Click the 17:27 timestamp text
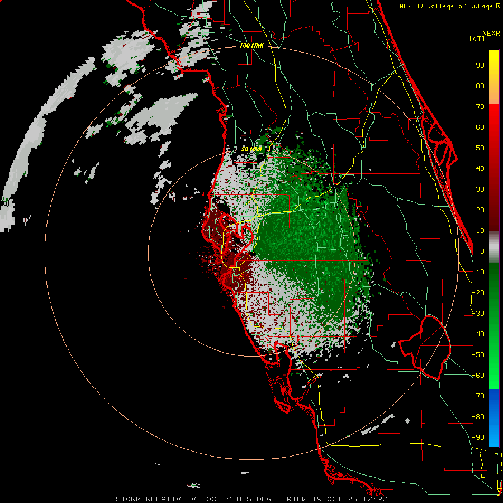This screenshot has height=503, width=503. click(x=376, y=499)
